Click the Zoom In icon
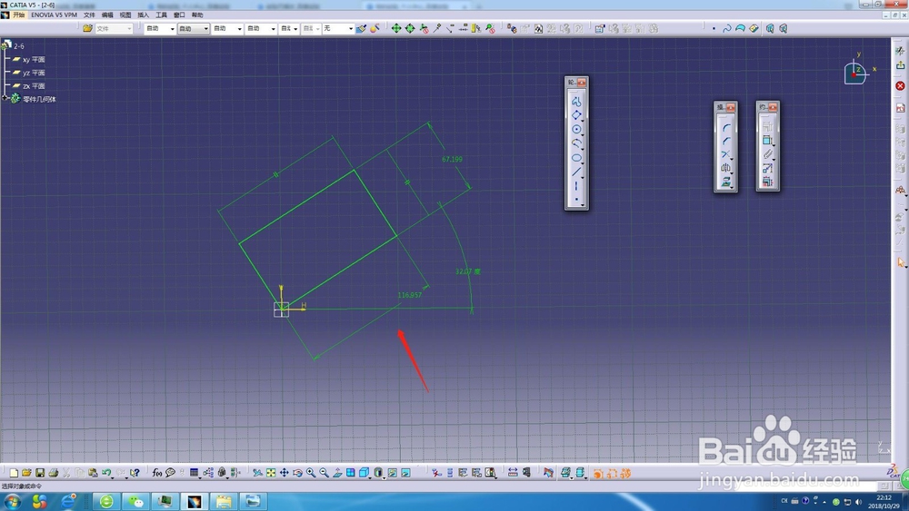This screenshot has width=909, height=511. (x=311, y=473)
